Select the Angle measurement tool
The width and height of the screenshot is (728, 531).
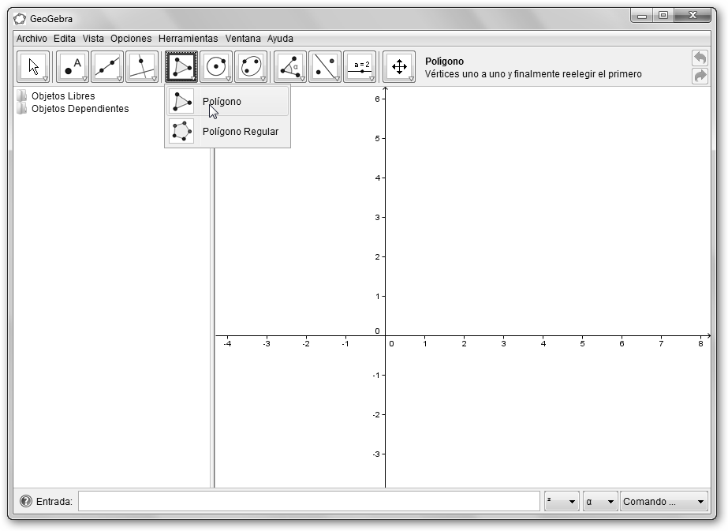point(290,67)
